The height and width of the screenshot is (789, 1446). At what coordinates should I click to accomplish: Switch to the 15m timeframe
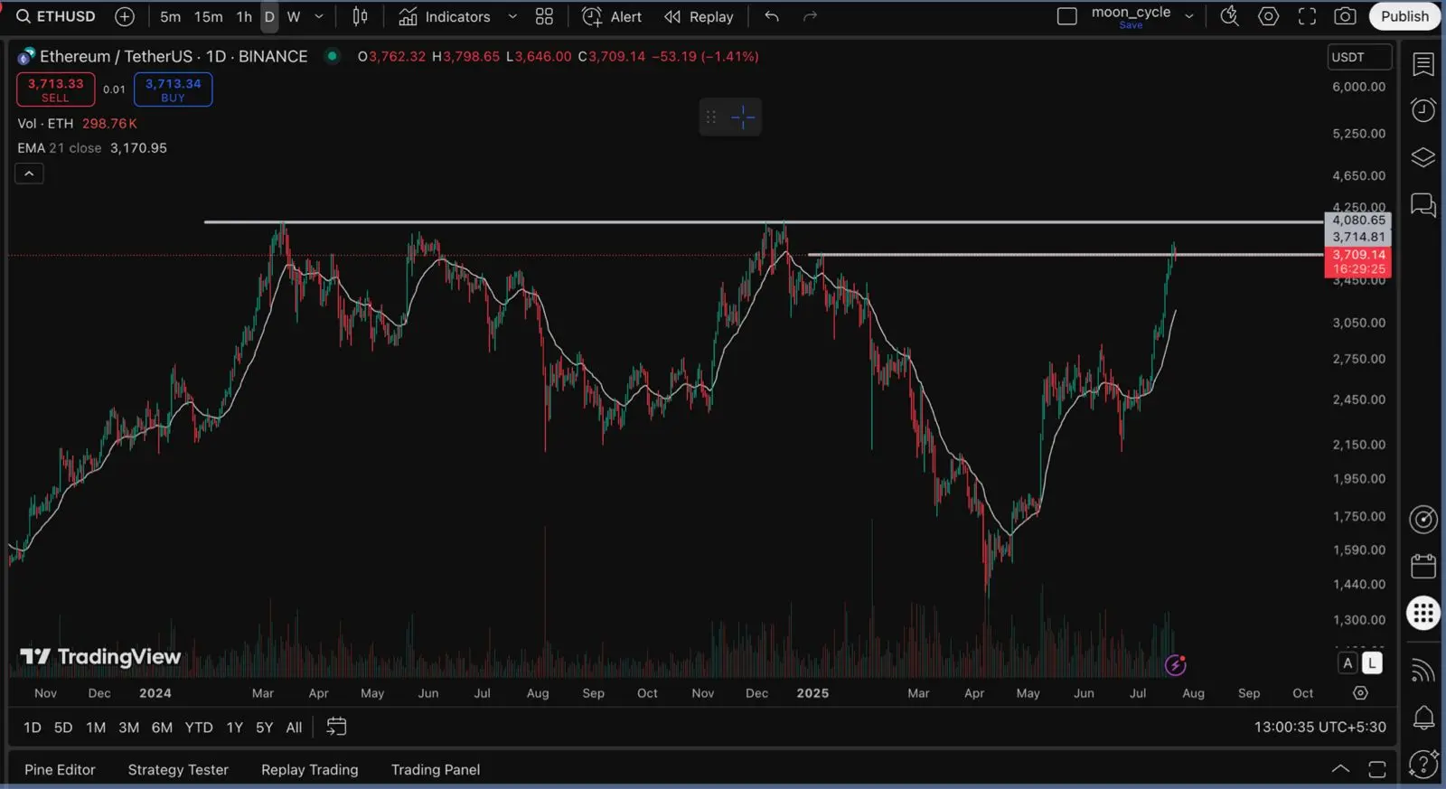[x=208, y=16]
